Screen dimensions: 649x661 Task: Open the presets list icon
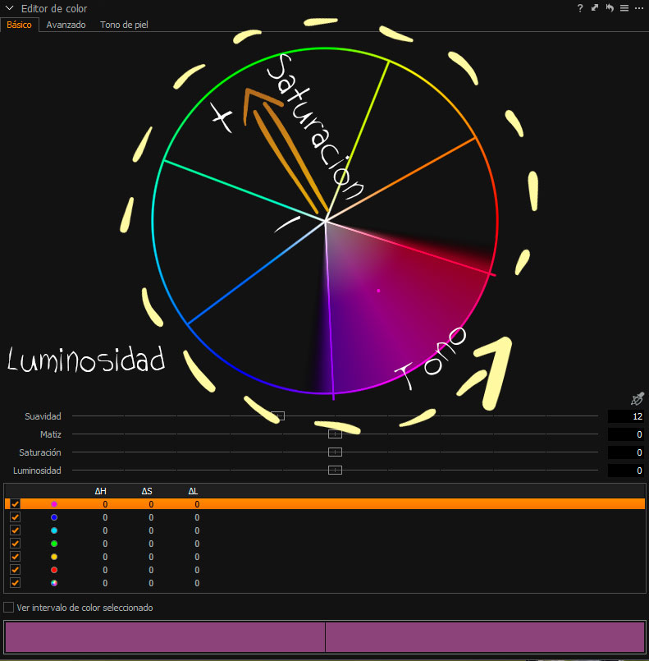pos(624,8)
